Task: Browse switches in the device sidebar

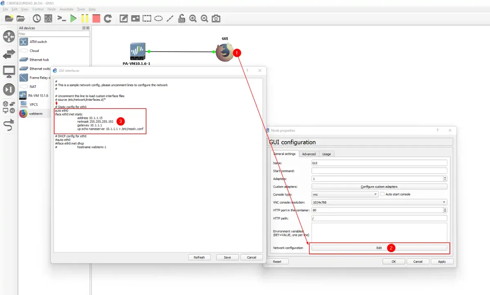Action: 9,54
